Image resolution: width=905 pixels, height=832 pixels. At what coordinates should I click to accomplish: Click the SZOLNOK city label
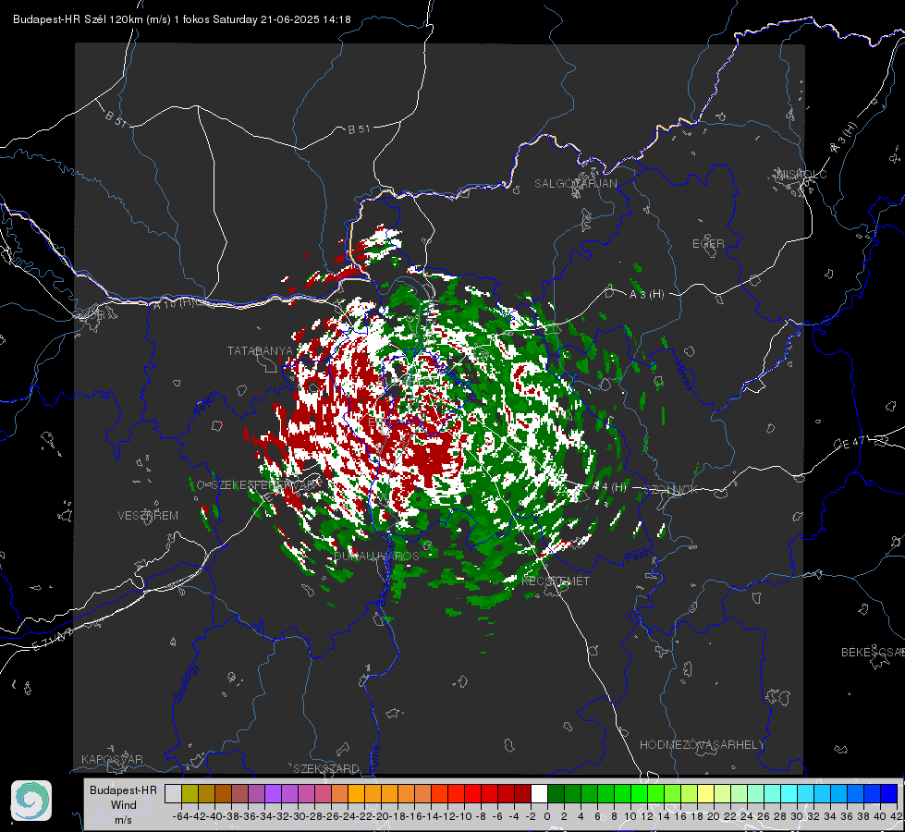[674, 490]
